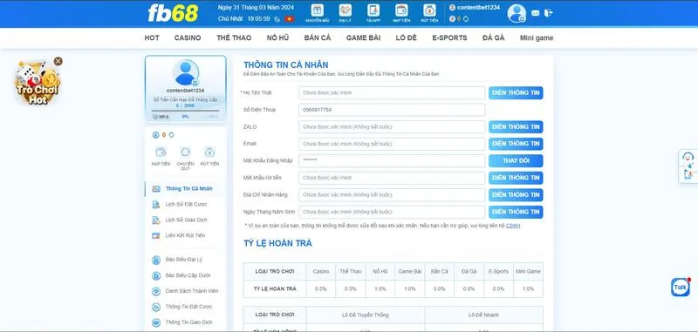Open the Trò Chơi Hot floating banner
This screenshot has height=332, width=698.
(37, 84)
